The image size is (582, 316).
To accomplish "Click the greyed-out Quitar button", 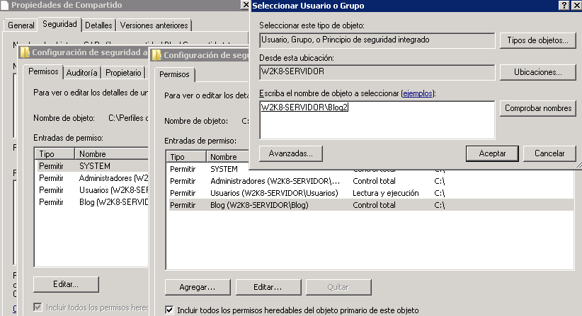I will tap(338, 287).
